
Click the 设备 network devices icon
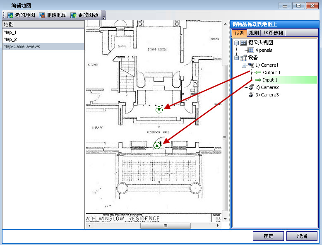tap(243, 58)
